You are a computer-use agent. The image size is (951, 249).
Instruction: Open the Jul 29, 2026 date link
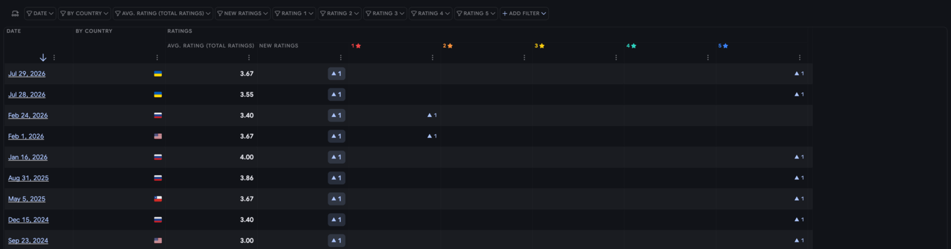(x=27, y=74)
